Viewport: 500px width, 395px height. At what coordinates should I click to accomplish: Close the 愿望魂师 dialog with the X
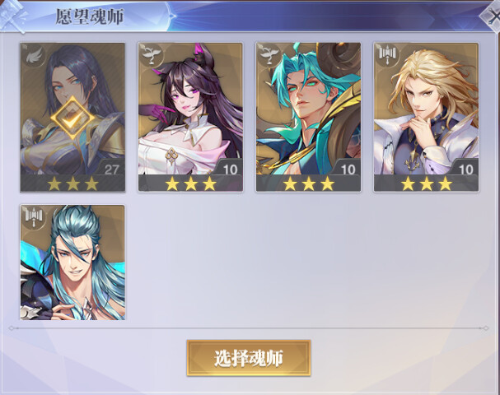[492, 16]
